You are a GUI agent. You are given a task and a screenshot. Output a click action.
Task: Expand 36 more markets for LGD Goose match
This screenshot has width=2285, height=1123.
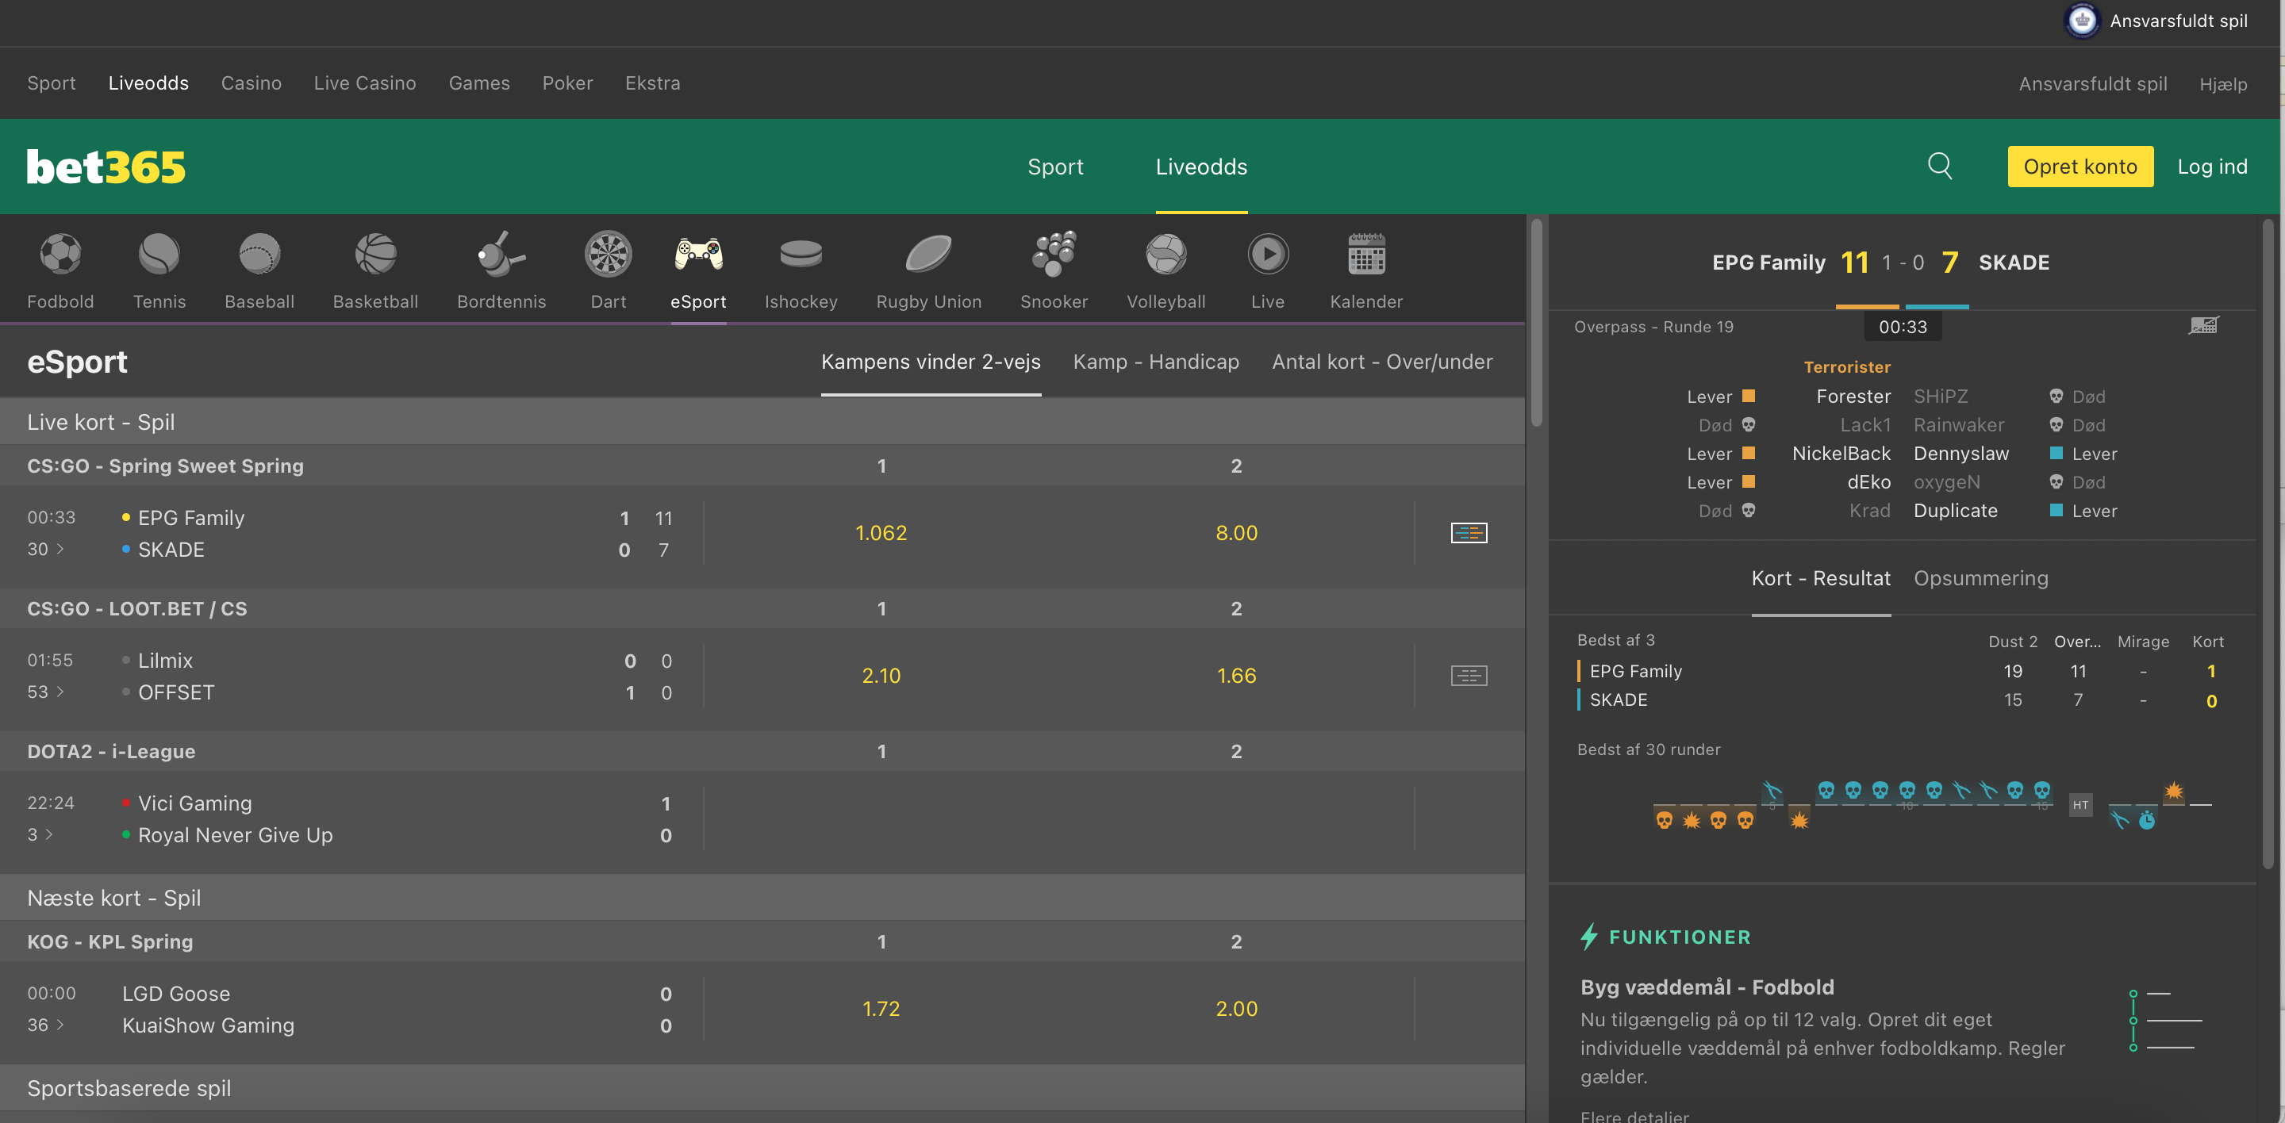45,1025
